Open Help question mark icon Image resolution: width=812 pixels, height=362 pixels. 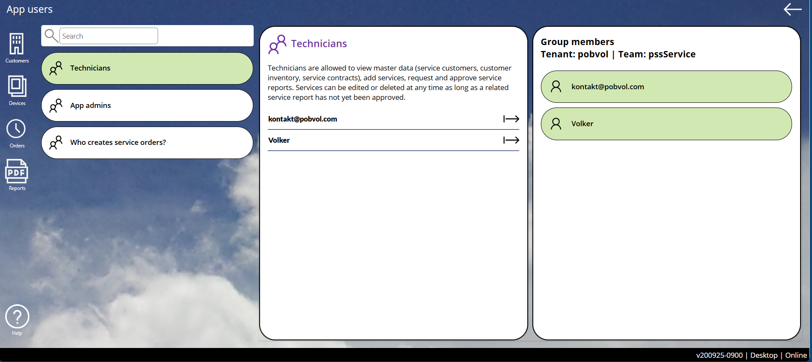[17, 317]
